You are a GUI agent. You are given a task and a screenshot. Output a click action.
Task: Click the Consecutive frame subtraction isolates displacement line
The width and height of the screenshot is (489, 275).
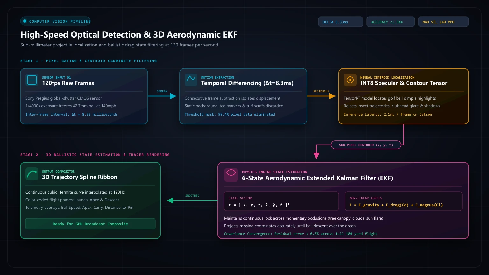click(232, 98)
